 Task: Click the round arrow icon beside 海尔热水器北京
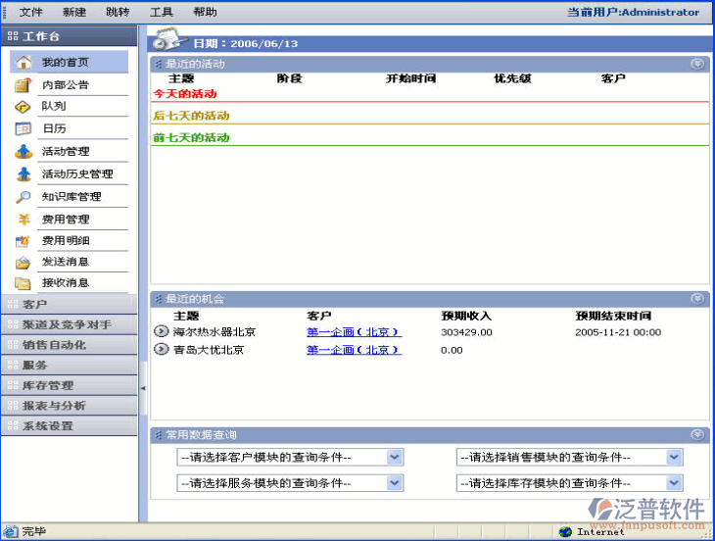[x=162, y=332]
